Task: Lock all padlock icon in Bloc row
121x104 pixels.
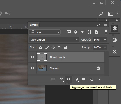Action: tap(66, 47)
